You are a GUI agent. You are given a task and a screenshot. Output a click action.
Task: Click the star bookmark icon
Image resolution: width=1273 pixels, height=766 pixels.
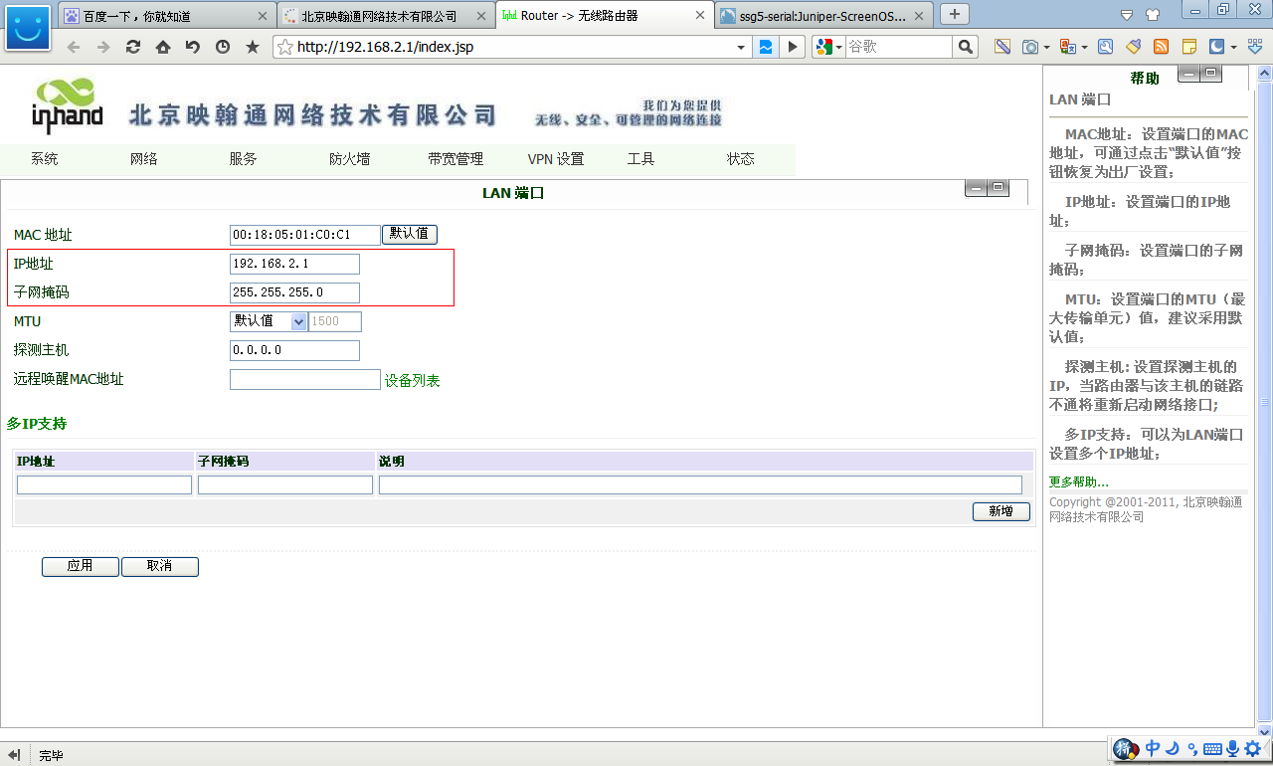(x=253, y=47)
